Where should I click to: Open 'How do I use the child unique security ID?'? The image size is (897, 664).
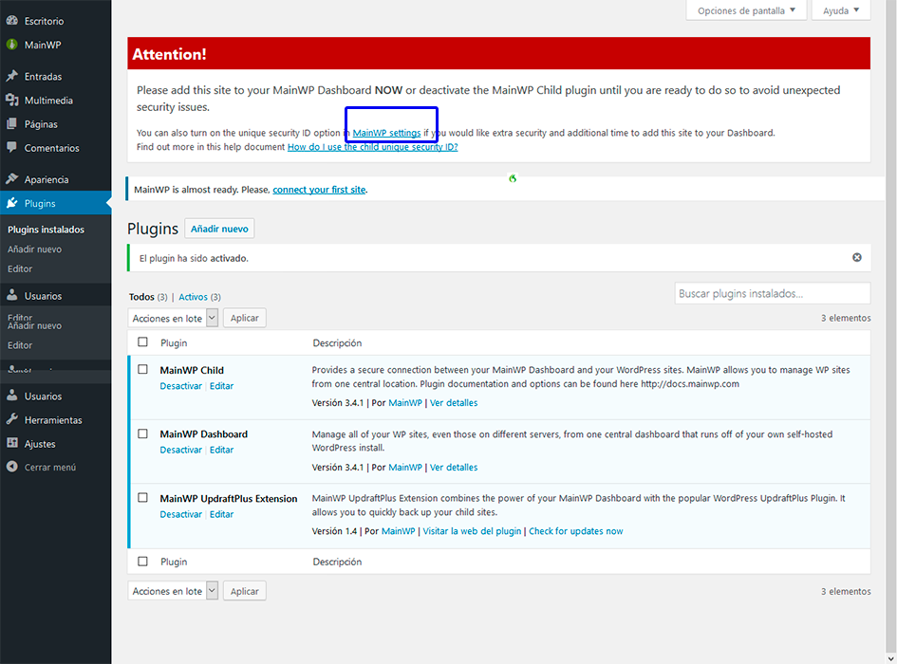coord(372,147)
